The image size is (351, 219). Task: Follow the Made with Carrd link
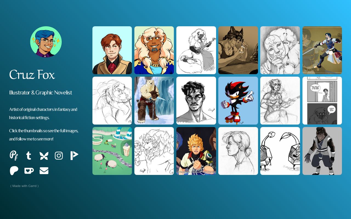point(24,186)
